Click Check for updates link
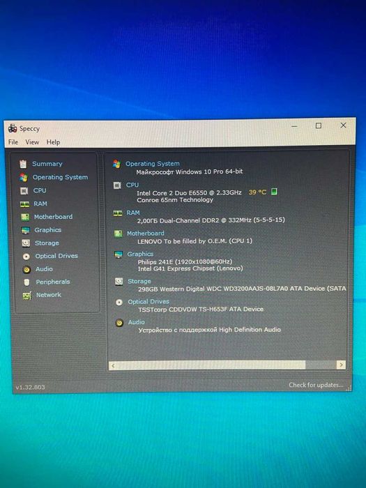The image size is (366, 488). 317,386
